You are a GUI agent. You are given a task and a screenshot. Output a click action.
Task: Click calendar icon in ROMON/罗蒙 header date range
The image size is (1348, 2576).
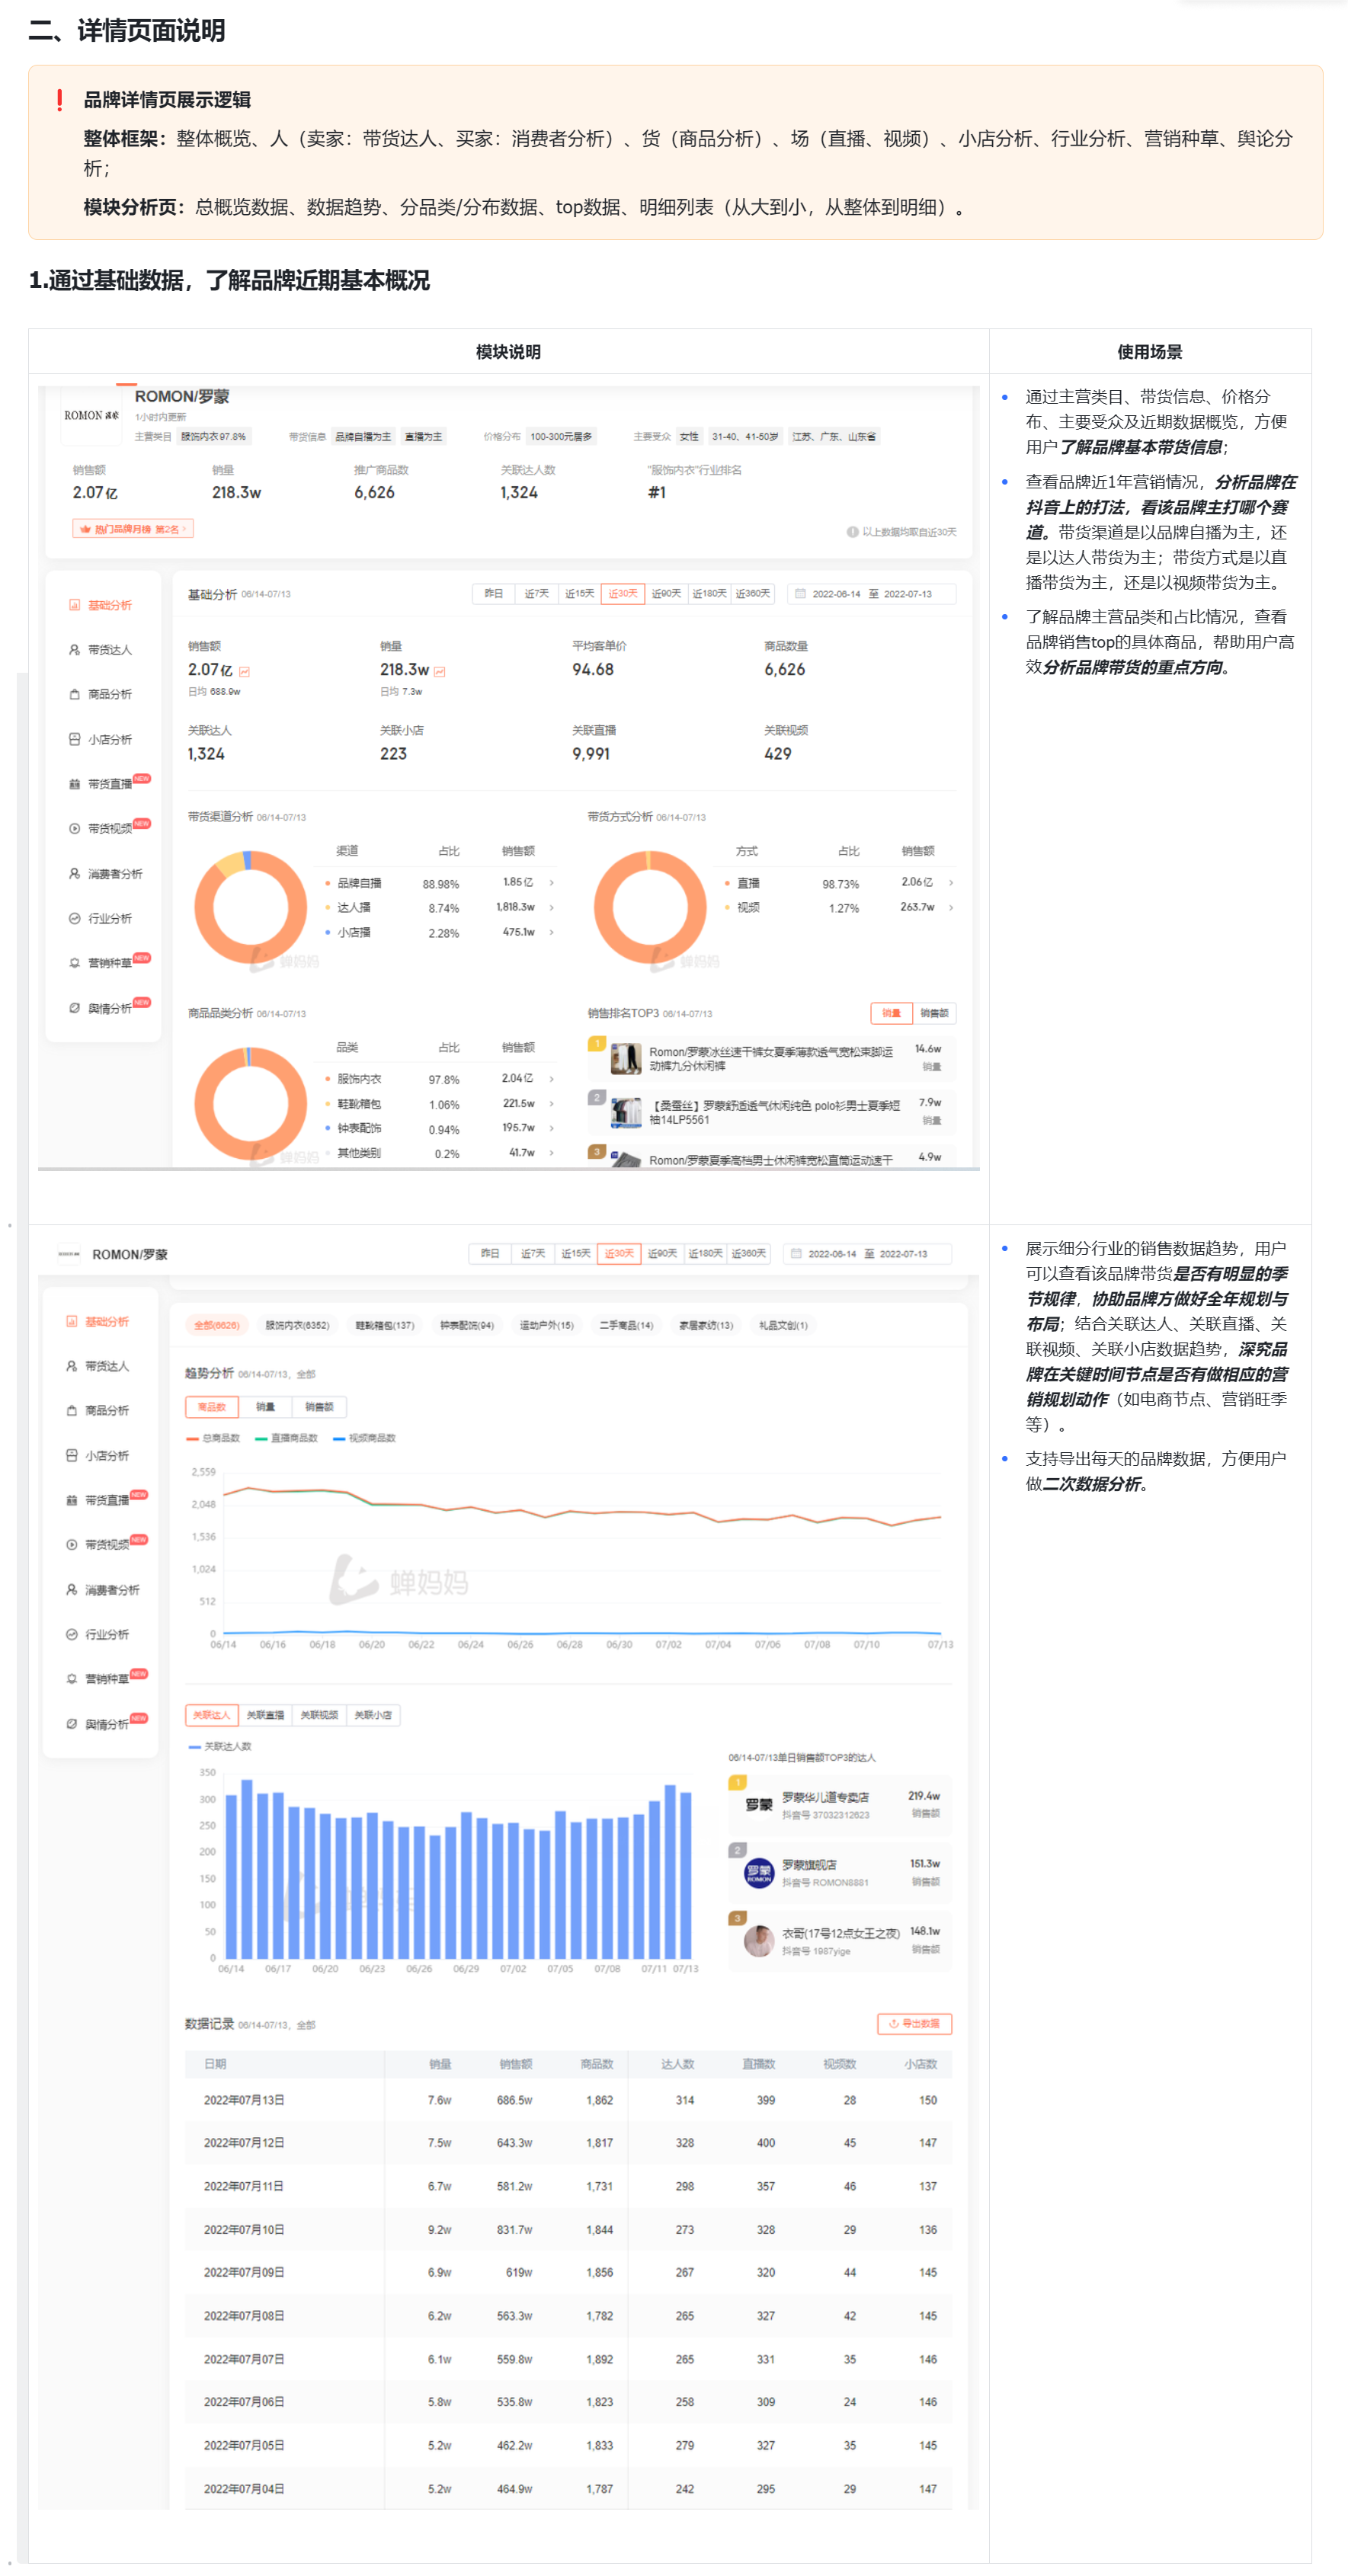click(796, 1253)
